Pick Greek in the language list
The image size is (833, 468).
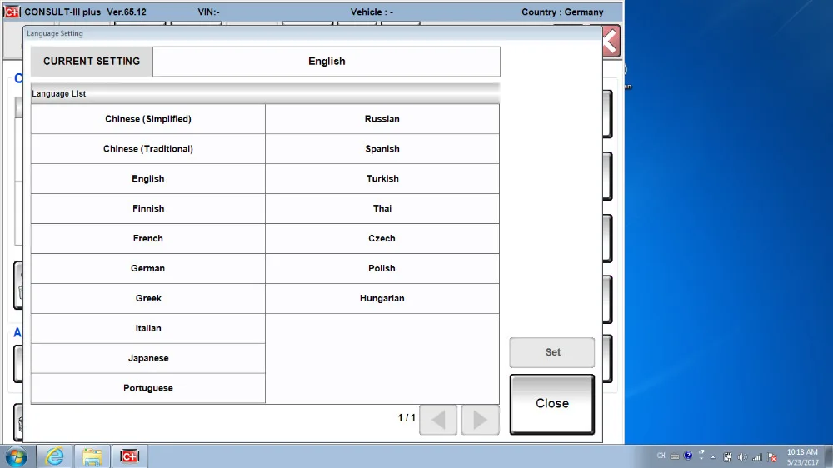147,298
